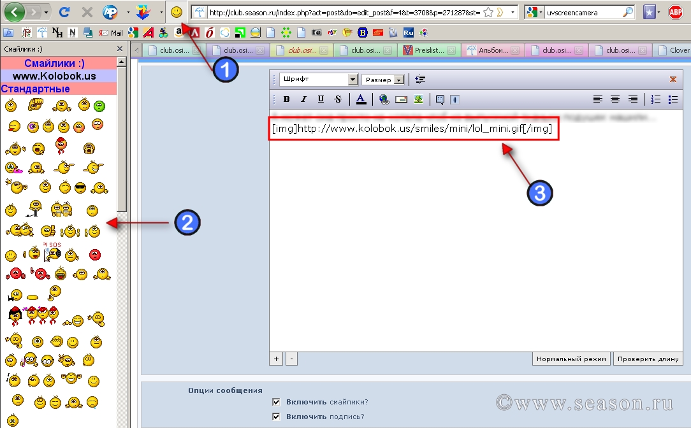Open the back/forward history dropdown arrow

tap(47, 13)
